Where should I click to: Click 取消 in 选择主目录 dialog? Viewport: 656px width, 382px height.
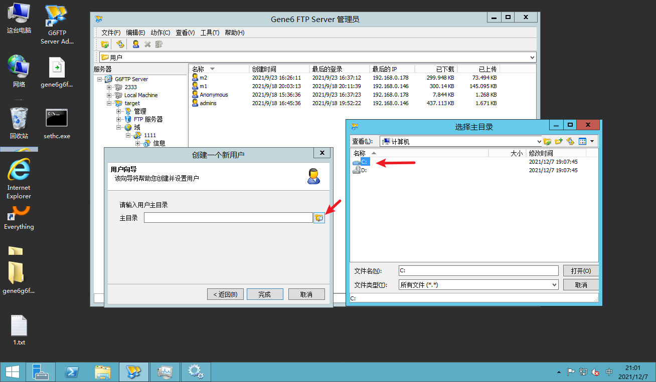click(581, 285)
